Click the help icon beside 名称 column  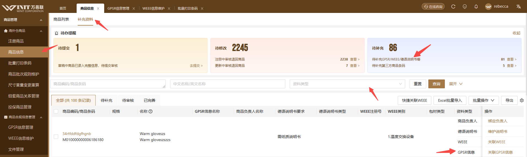(x=150, y=111)
